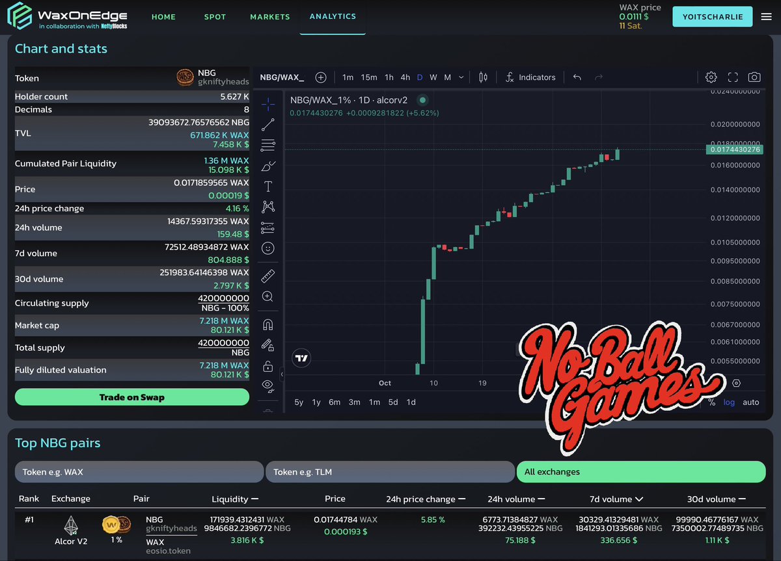Set chart range to 1d
Image resolution: width=781 pixels, height=561 pixels.
(x=411, y=402)
